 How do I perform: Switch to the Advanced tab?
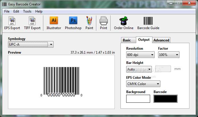[161, 40]
